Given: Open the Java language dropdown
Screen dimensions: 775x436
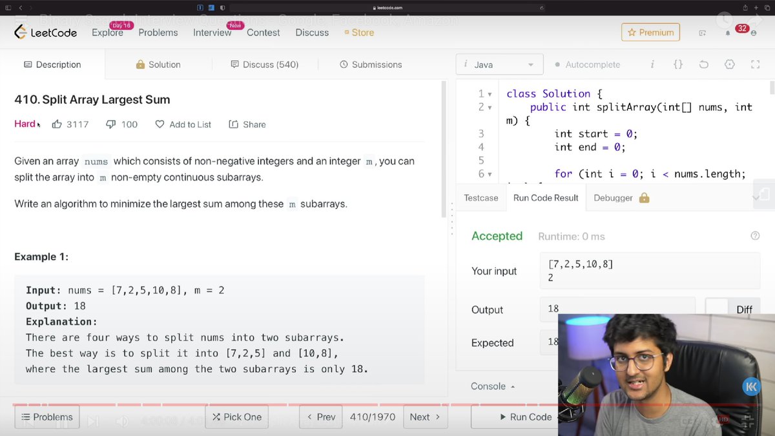Looking at the screenshot, I should (x=499, y=64).
